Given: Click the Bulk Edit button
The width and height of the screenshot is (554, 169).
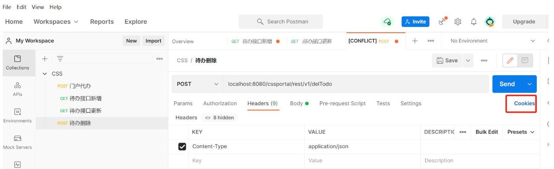Looking at the screenshot, I should click(x=487, y=132).
